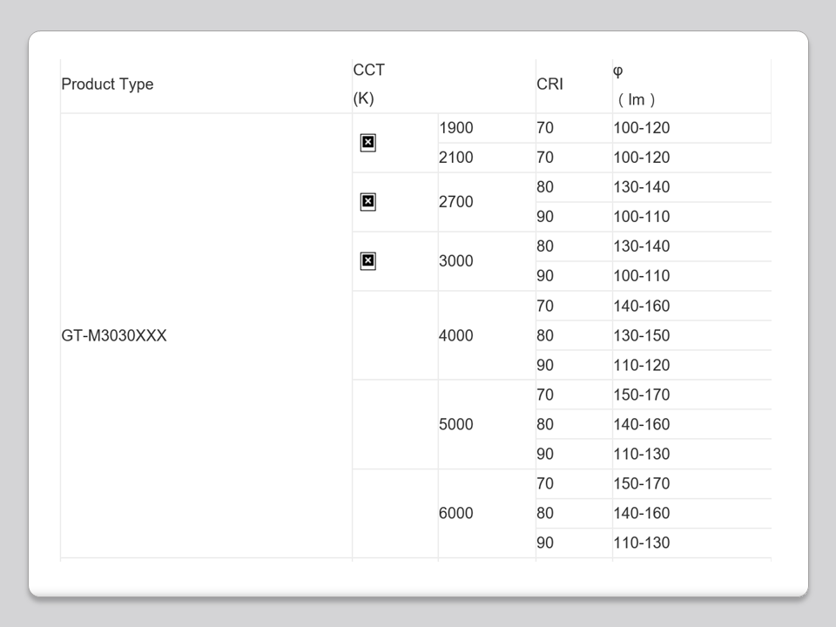Select the GT-M3030XXX product cell

114,336
